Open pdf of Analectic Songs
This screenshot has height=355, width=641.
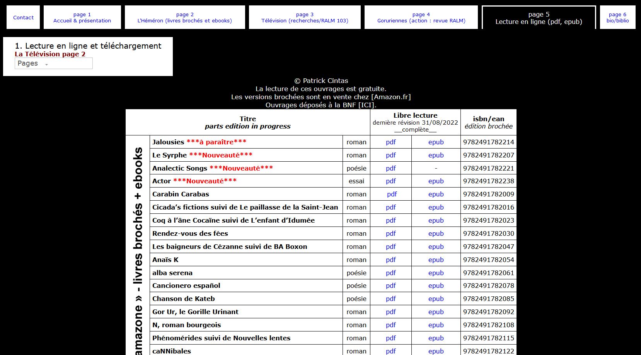(390, 168)
